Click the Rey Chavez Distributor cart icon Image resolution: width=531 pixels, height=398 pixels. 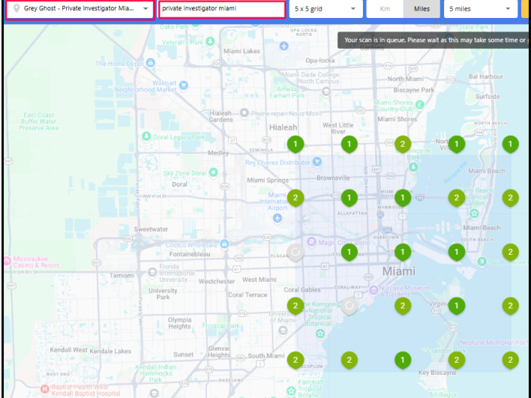pyautogui.click(x=317, y=162)
